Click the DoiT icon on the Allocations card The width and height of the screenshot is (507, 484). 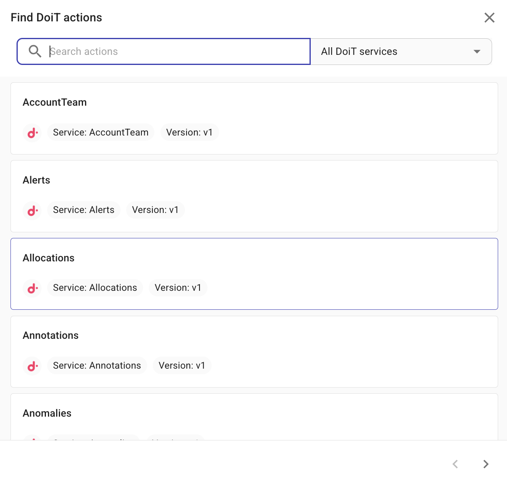pyautogui.click(x=32, y=288)
